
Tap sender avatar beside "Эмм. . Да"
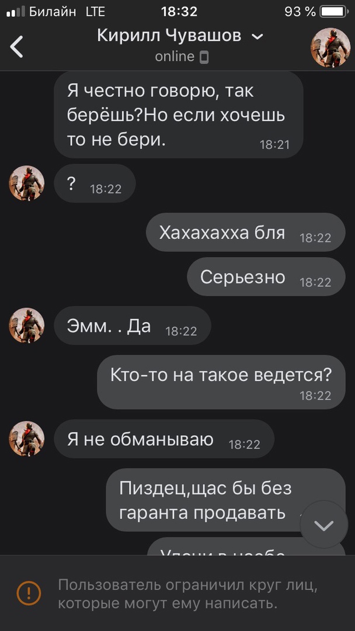[x=26, y=325]
